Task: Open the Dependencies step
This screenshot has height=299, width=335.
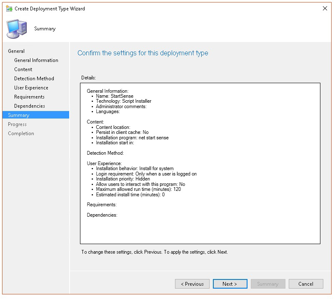Action: tap(30, 106)
